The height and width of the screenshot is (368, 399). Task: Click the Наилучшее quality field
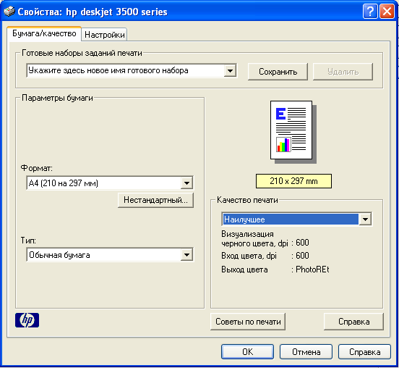[x=291, y=219]
